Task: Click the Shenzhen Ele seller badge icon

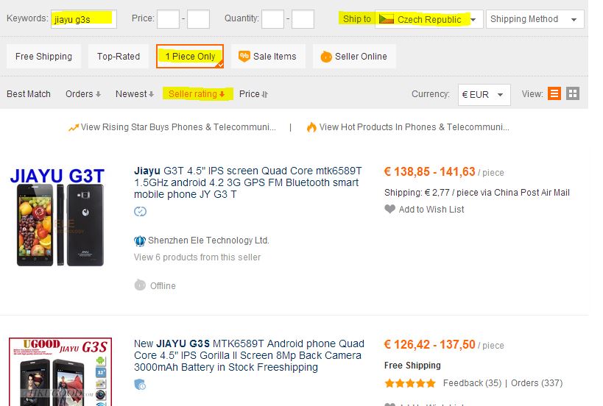Action: 140,241
